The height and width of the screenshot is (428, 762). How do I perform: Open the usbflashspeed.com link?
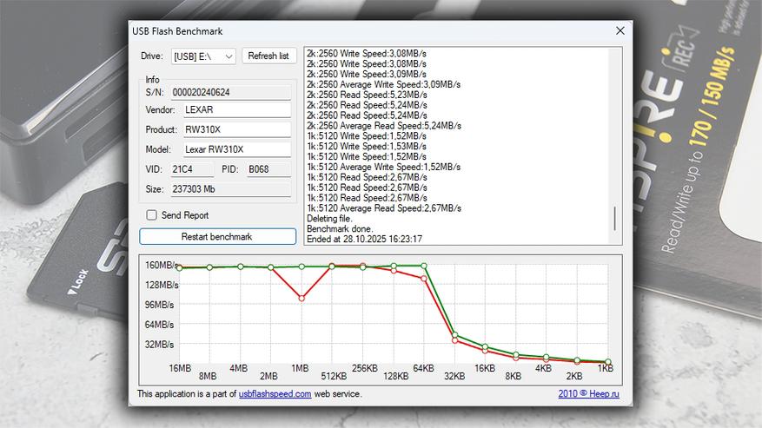(x=275, y=394)
